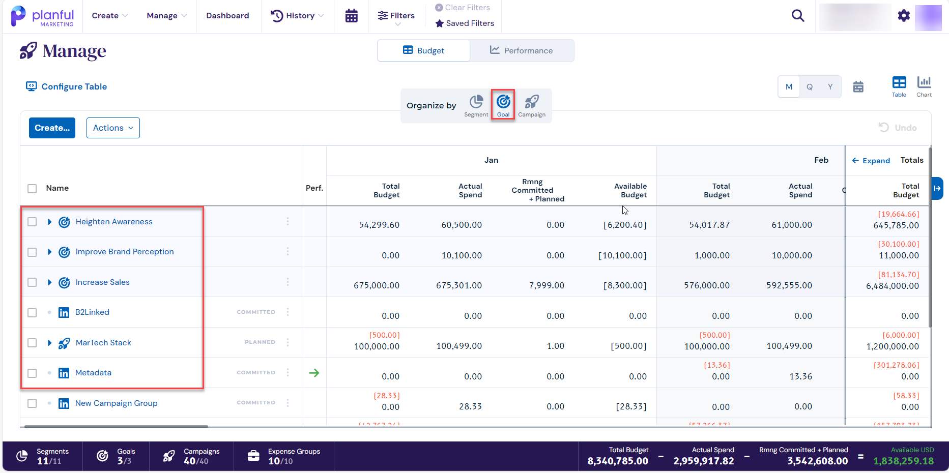
Task: Click Configure Table link
Action: pyautogui.click(x=67, y=86)
